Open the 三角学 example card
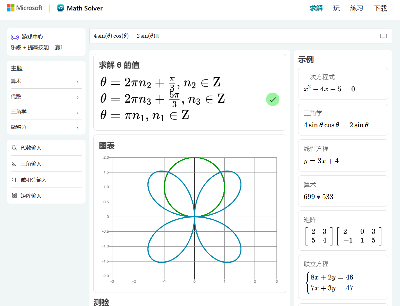The width and height of the screenshot is (400, 306). [x=343, y=119]
